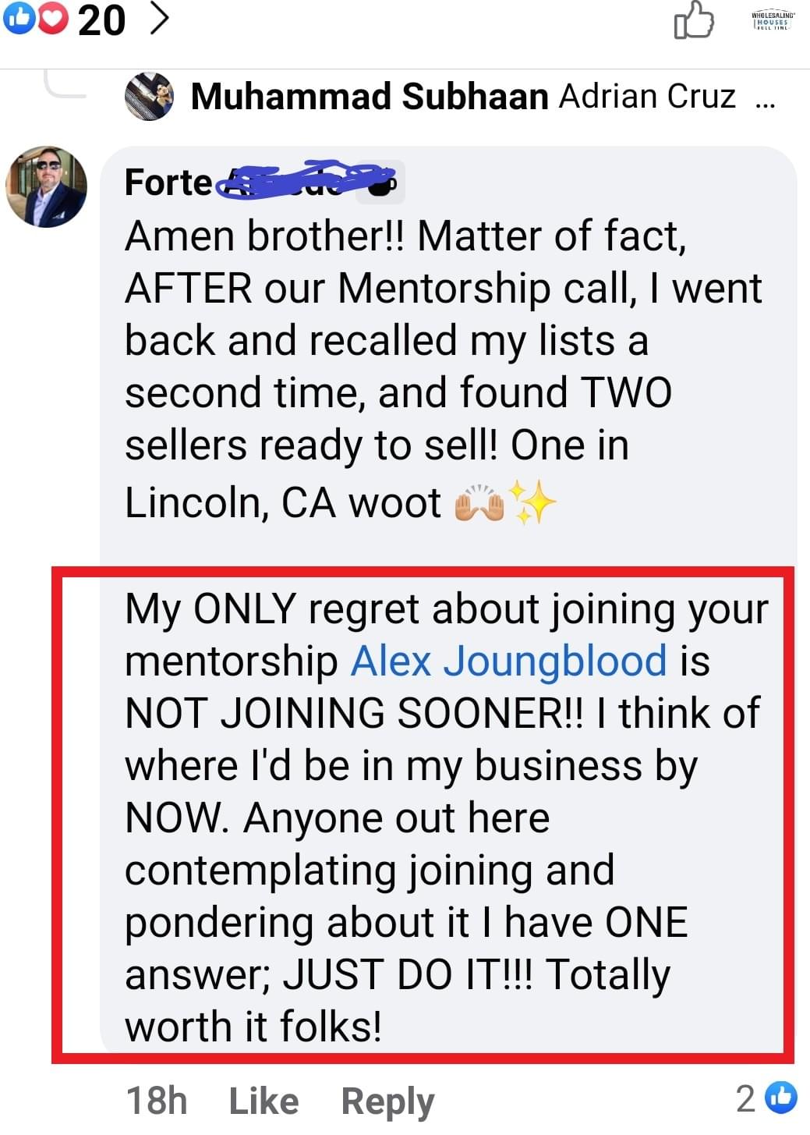Open the 20 reactions count

(x=101, y=20)
